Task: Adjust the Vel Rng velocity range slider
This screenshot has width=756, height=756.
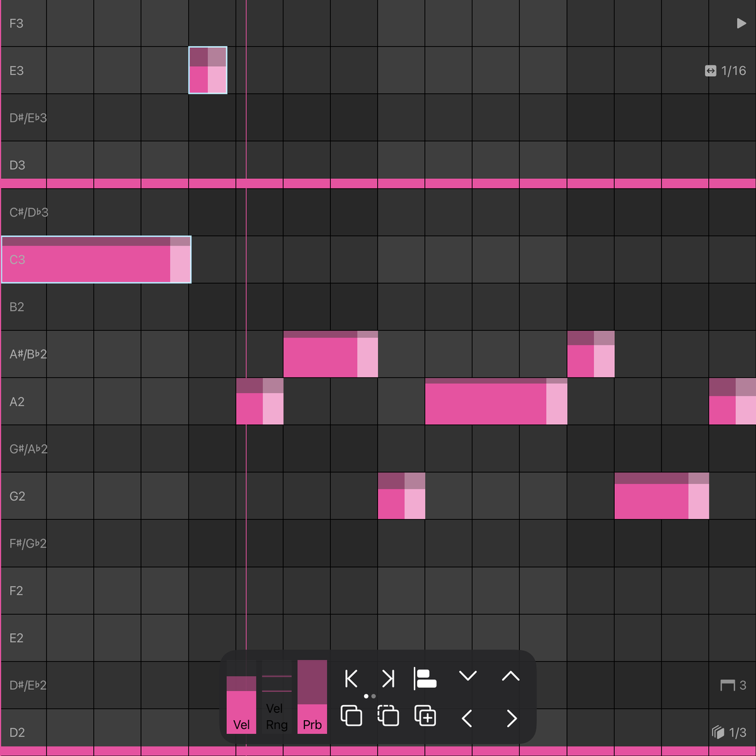Action: (277, 697)
